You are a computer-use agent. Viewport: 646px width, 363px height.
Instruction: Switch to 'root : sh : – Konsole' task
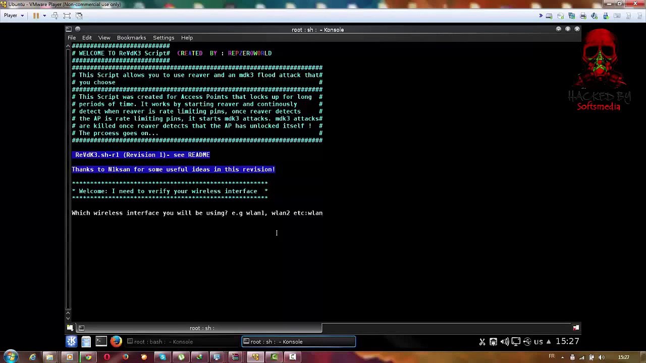(x=299, y=342)
